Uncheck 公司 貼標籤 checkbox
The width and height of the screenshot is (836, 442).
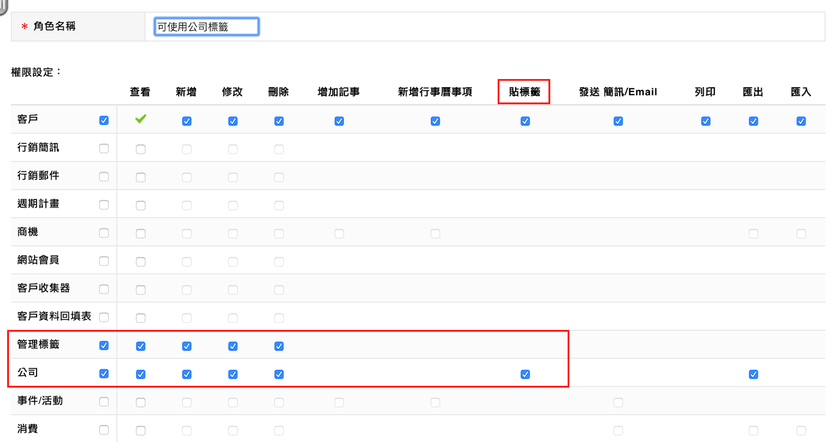pos(525,375)
